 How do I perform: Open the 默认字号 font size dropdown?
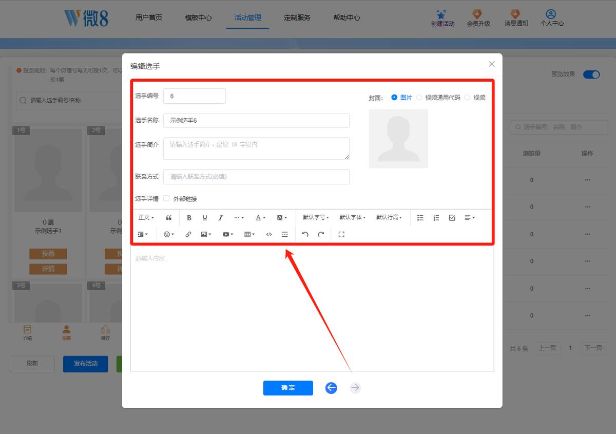316,218
